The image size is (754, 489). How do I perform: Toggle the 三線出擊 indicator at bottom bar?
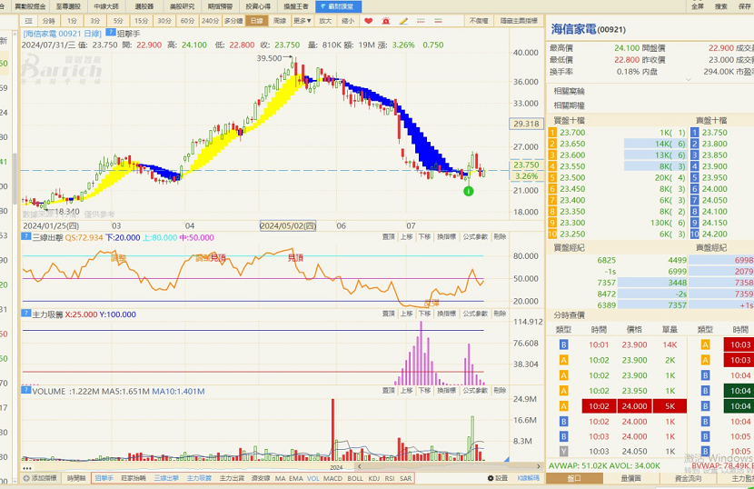(166, 478)
